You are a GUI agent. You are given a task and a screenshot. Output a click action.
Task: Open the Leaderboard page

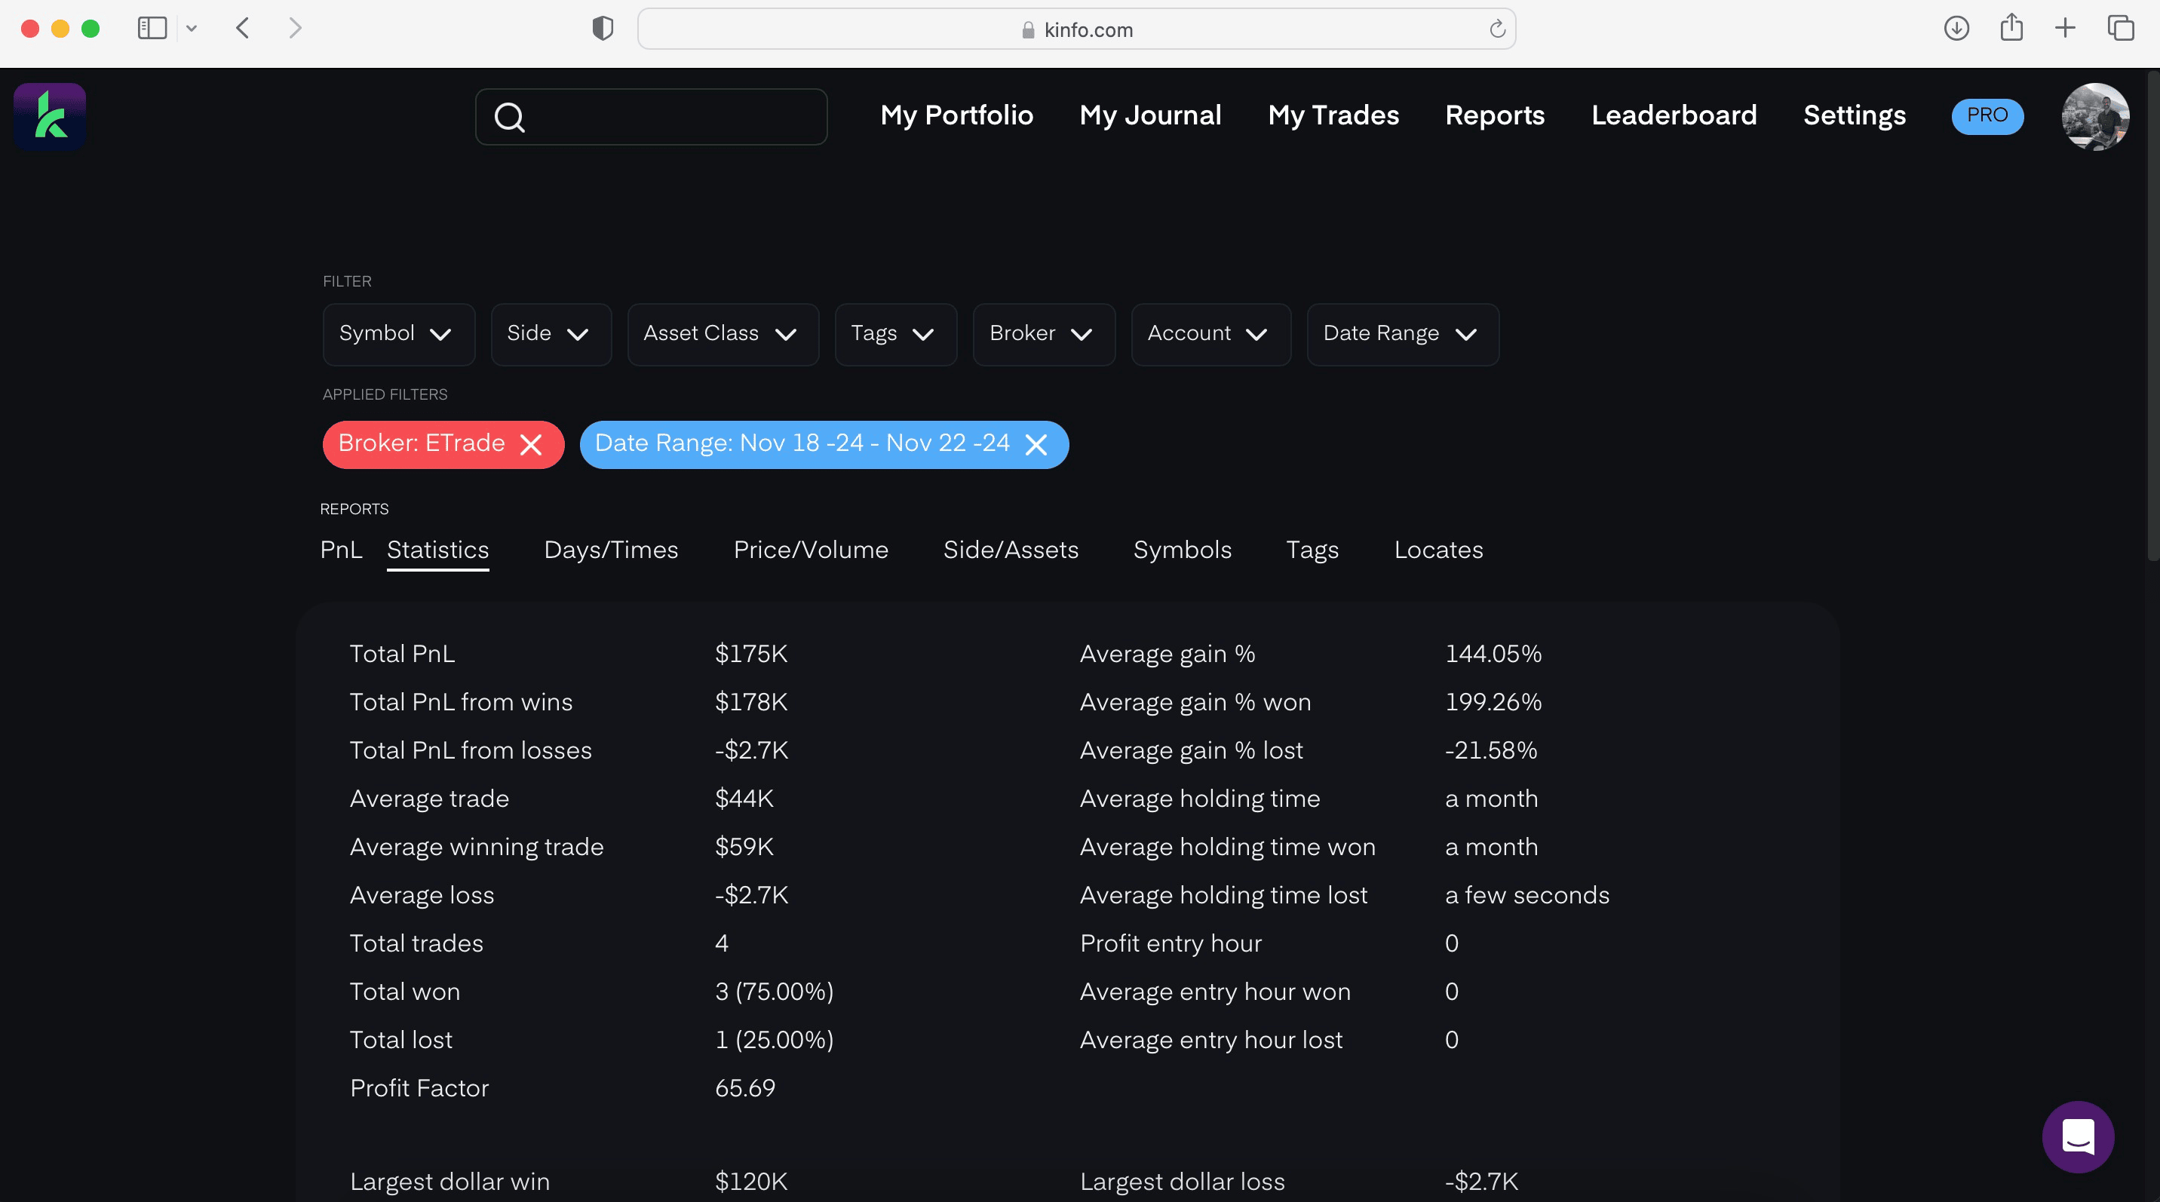(1673, 115)
